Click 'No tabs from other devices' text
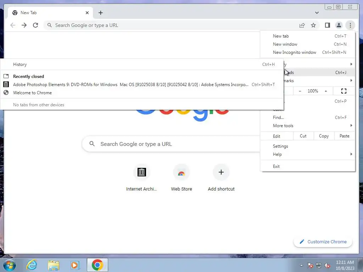The width and height of the screenshot is (363, 272). coord(39,105)
